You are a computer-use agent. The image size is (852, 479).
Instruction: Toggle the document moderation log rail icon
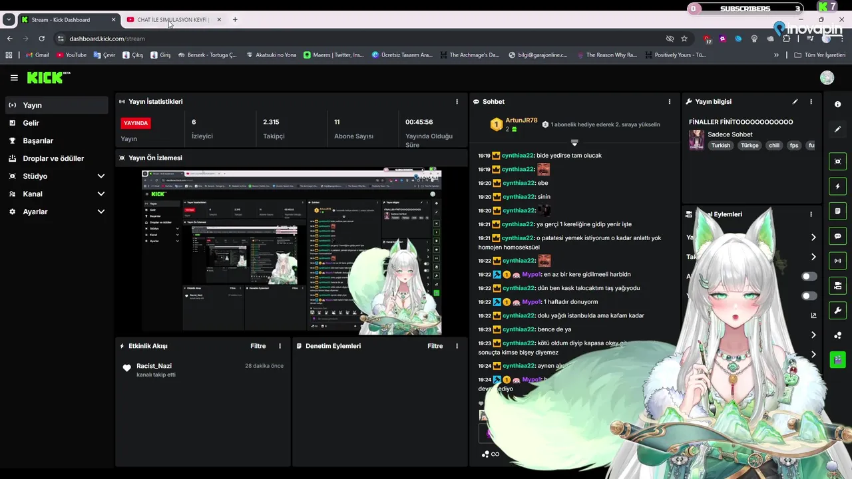(837, 211)
